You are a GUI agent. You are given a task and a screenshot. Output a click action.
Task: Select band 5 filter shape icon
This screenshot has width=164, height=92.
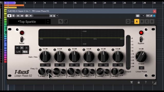coord(100,65)
